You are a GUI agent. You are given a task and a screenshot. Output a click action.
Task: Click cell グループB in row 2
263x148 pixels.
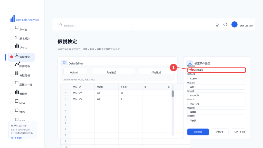(83, 99)
